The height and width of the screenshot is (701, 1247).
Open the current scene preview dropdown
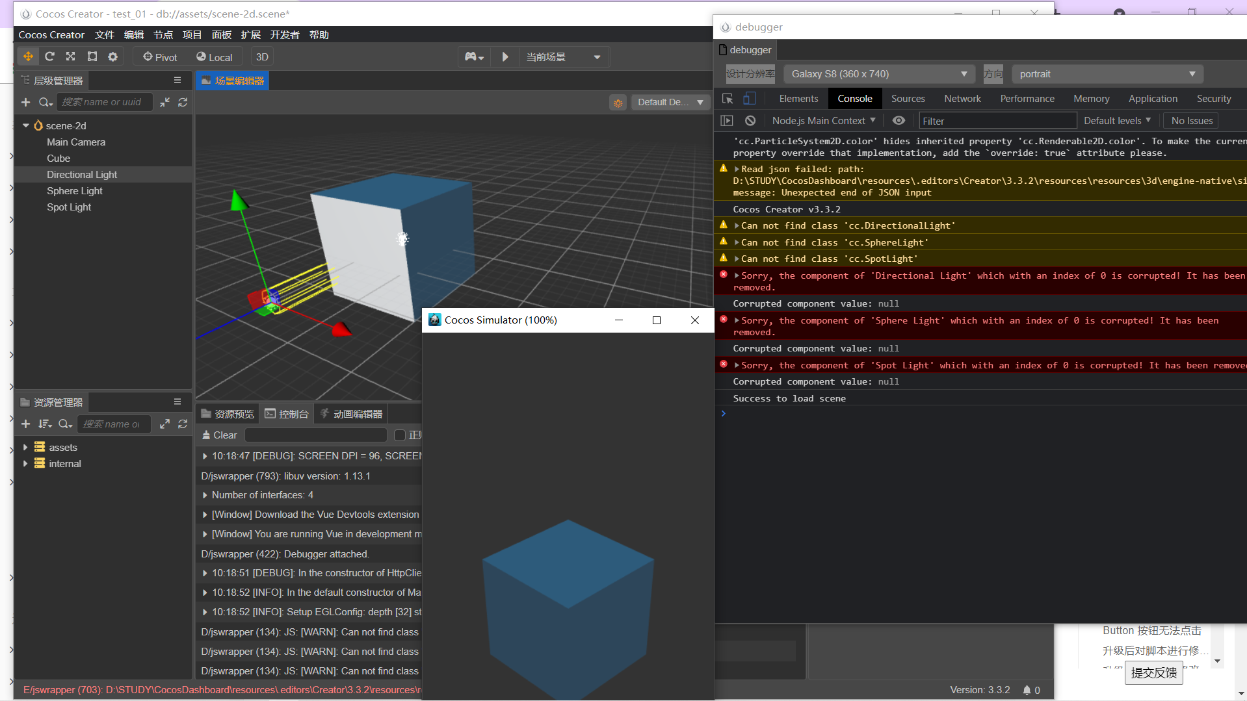[x=564, y=57]
